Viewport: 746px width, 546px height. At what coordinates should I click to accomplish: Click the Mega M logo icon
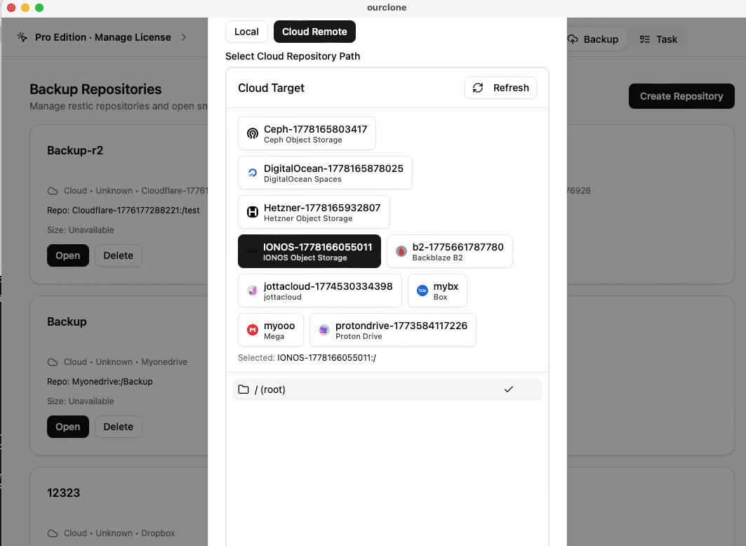tap(253, 330)
